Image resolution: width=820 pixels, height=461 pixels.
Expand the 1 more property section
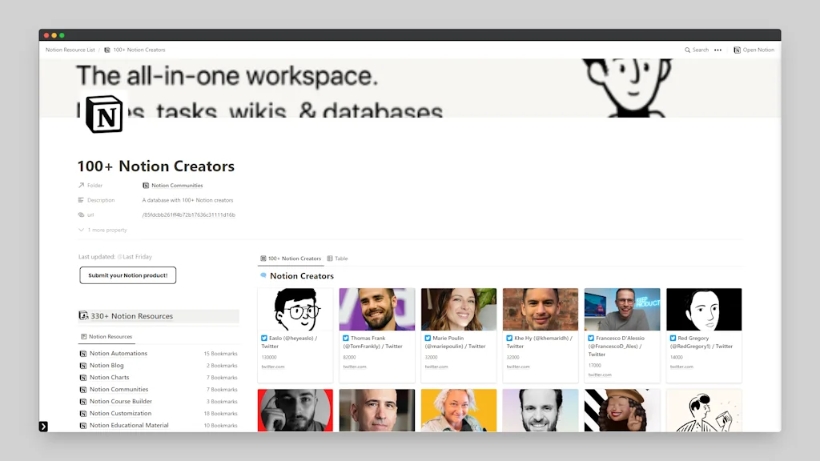[81, 230]
